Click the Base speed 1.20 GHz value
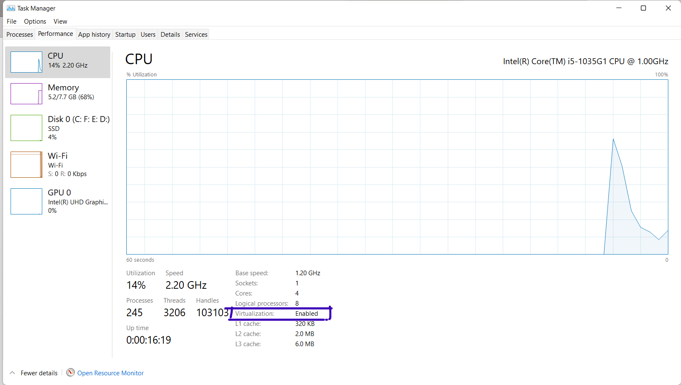This screenshot has width=681, height=385. pyautogui.click(x=308, y=273)
